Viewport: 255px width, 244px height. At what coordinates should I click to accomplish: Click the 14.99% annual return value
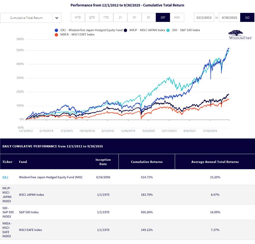[215, 212]
